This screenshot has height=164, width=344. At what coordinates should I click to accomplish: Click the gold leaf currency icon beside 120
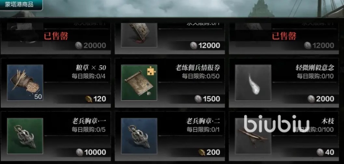click(89, 99)
